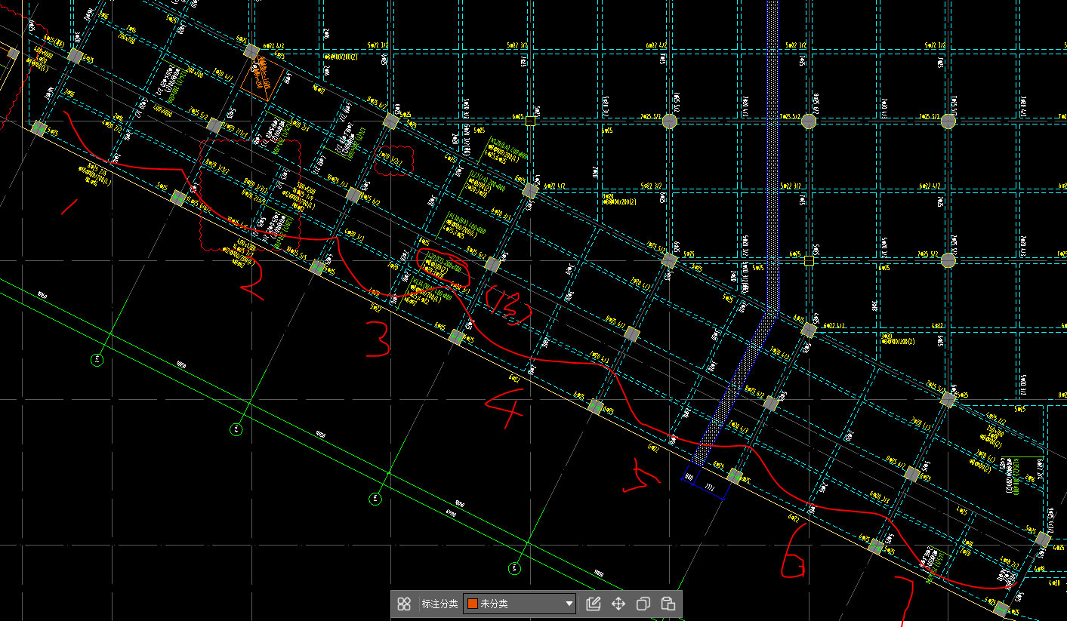Click the copy annotation icon
This screenshot has height=627, width=1067.
[x=643, y=604]
